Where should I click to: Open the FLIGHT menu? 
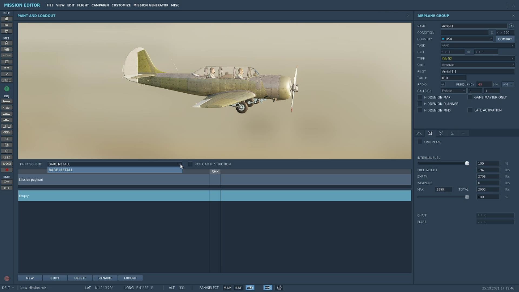click(x=83, y=5)
